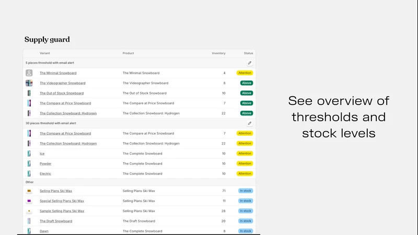Open the Selling Plans Ski Wax variant link
This screenshot has width=418, height=235.
click(56, 191)
